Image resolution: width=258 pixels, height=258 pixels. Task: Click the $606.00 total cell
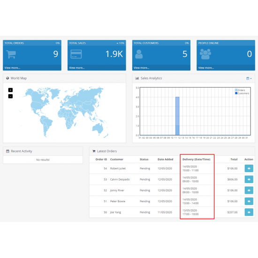point(232,179)
